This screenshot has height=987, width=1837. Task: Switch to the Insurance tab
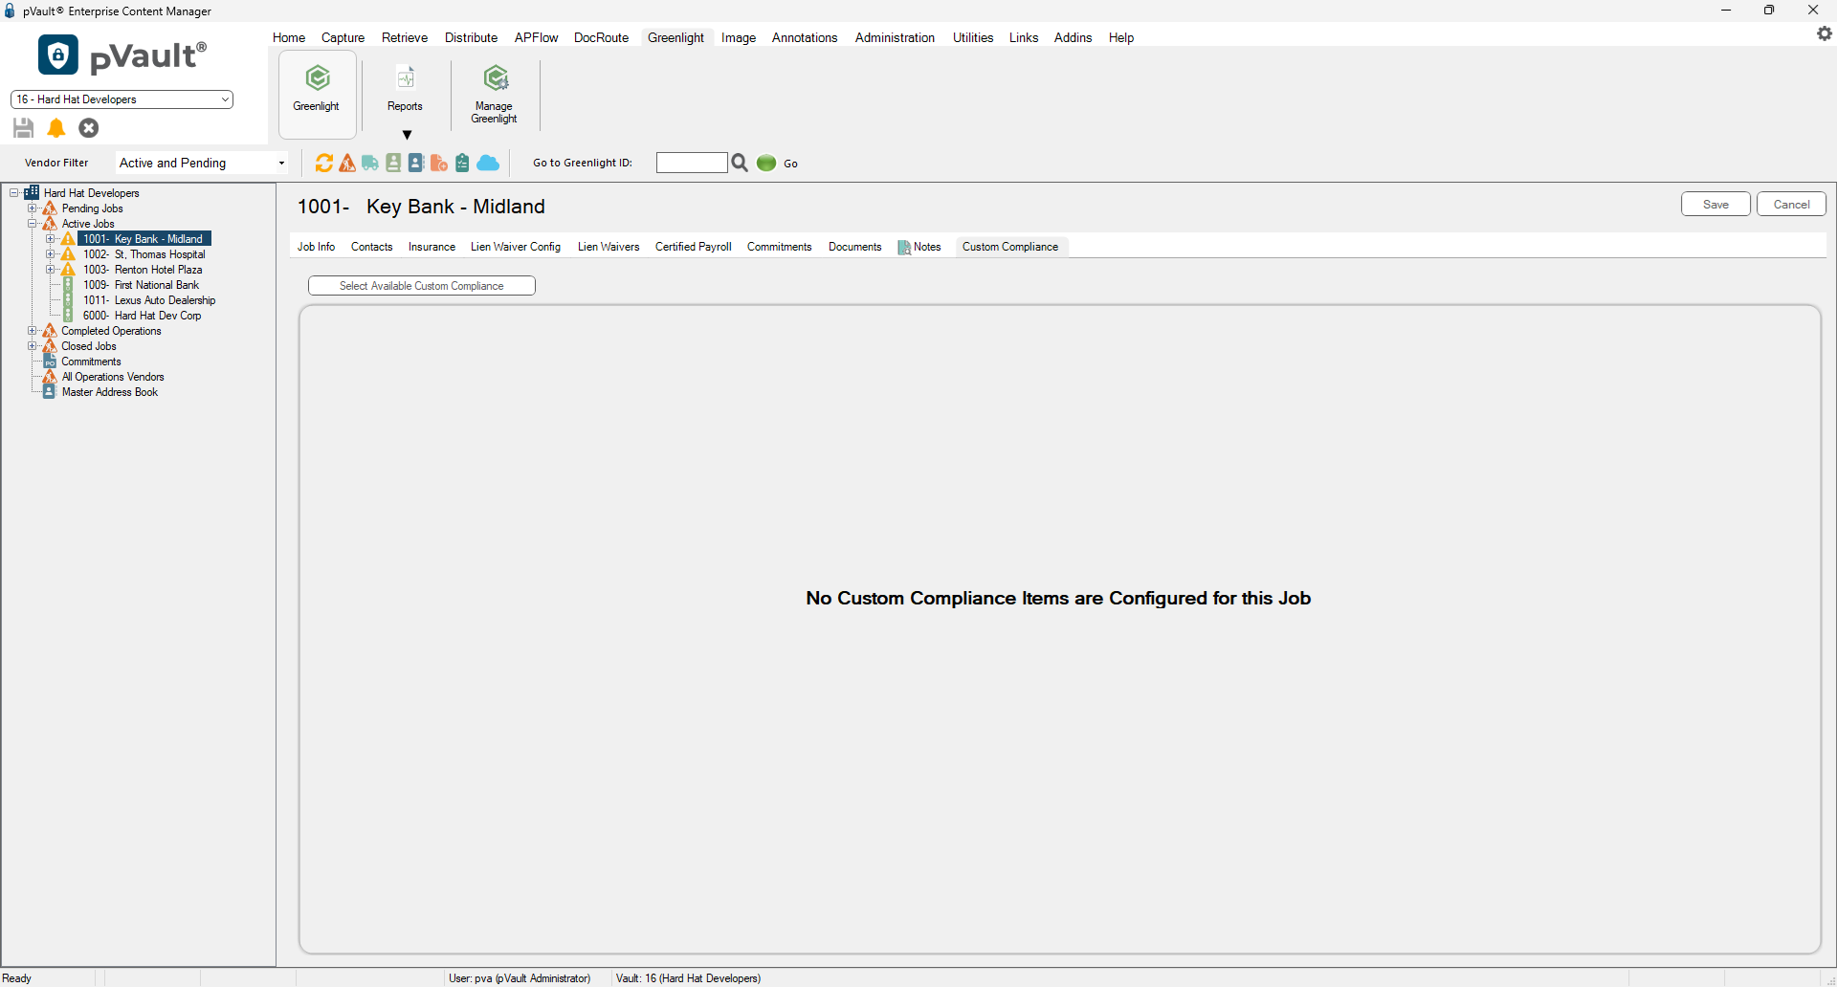tap(432, 247)
